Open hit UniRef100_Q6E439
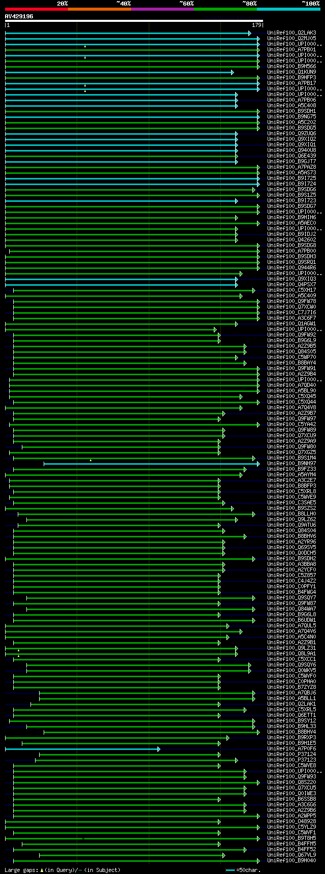 (x=291, y=156)
